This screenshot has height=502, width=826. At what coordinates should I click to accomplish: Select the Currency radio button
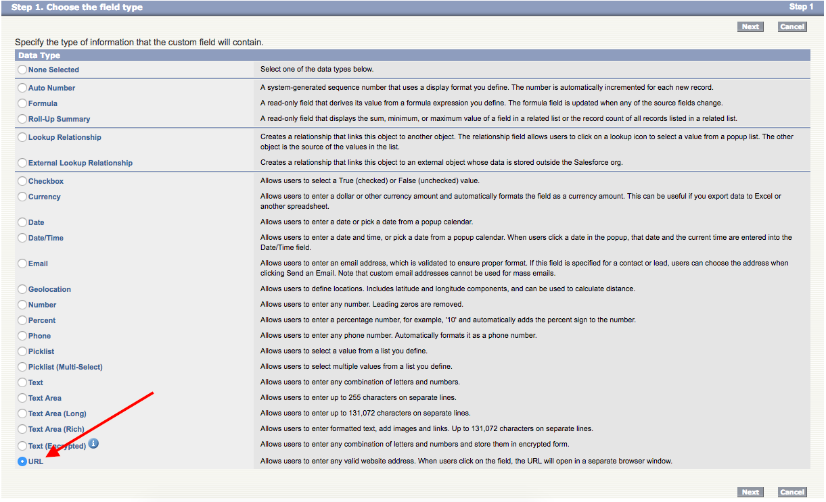23,197
